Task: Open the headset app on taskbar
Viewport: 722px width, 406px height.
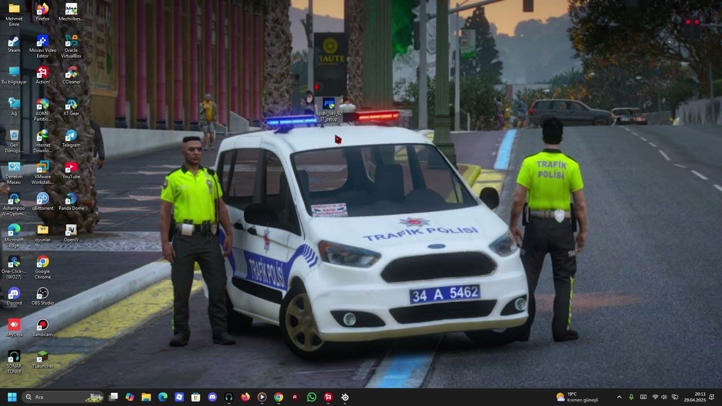Action: (228, 397)
